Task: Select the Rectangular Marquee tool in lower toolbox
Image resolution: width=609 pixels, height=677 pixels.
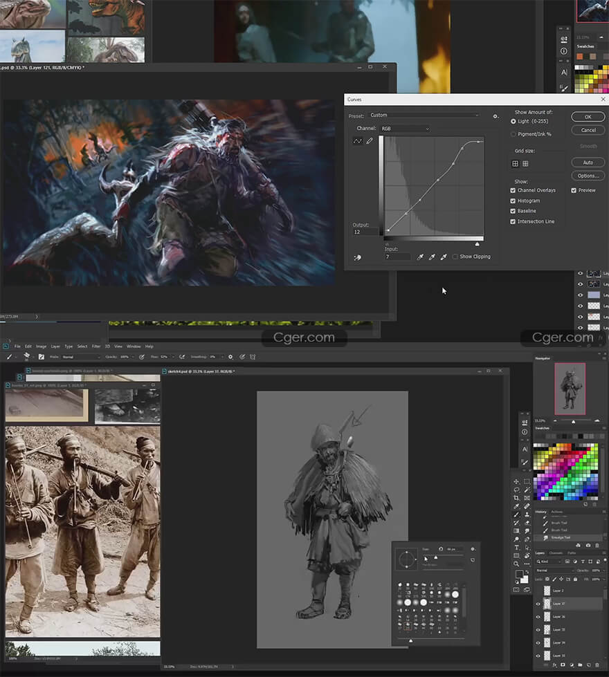Action: (x=527, y=481)
